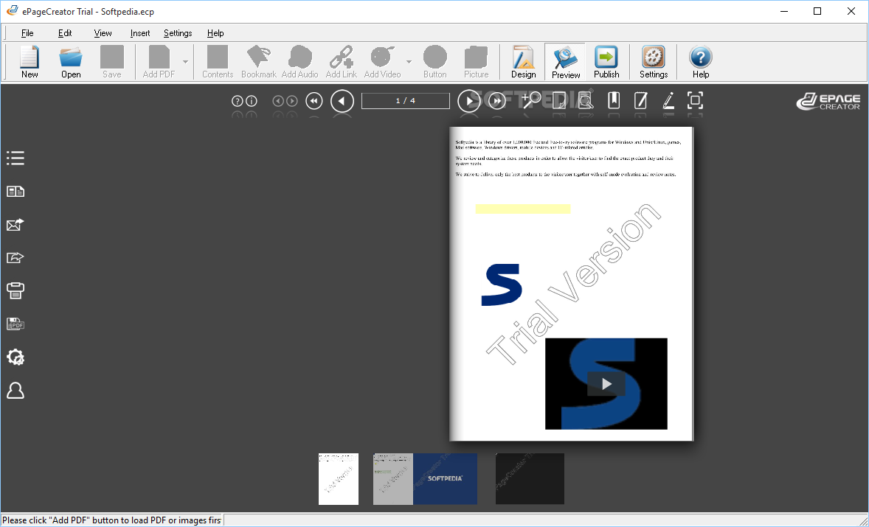
Task: Click the New document toolbar icon
Action: point(30,62)
